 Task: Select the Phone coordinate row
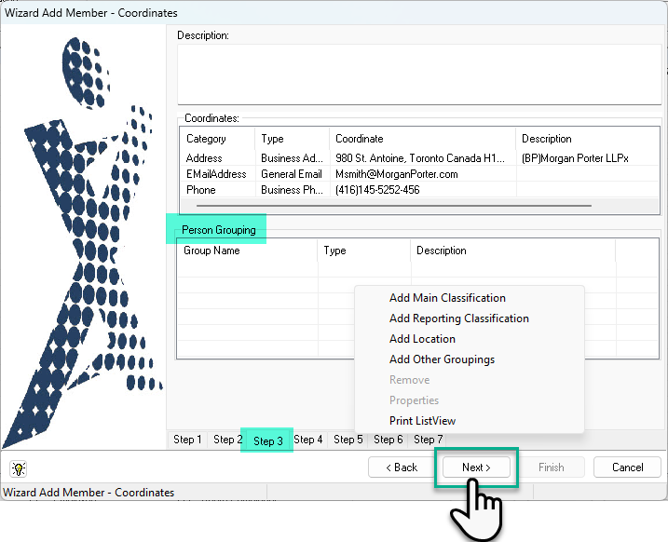tap(419, 190)
